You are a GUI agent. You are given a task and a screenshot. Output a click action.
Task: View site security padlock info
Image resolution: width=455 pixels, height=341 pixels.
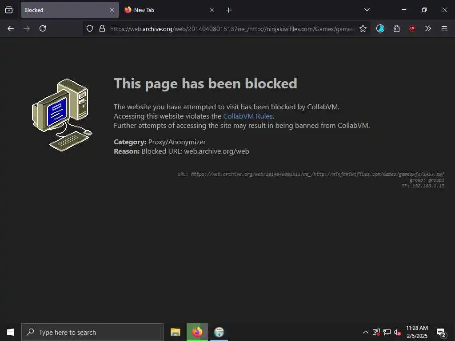(102, 28)
